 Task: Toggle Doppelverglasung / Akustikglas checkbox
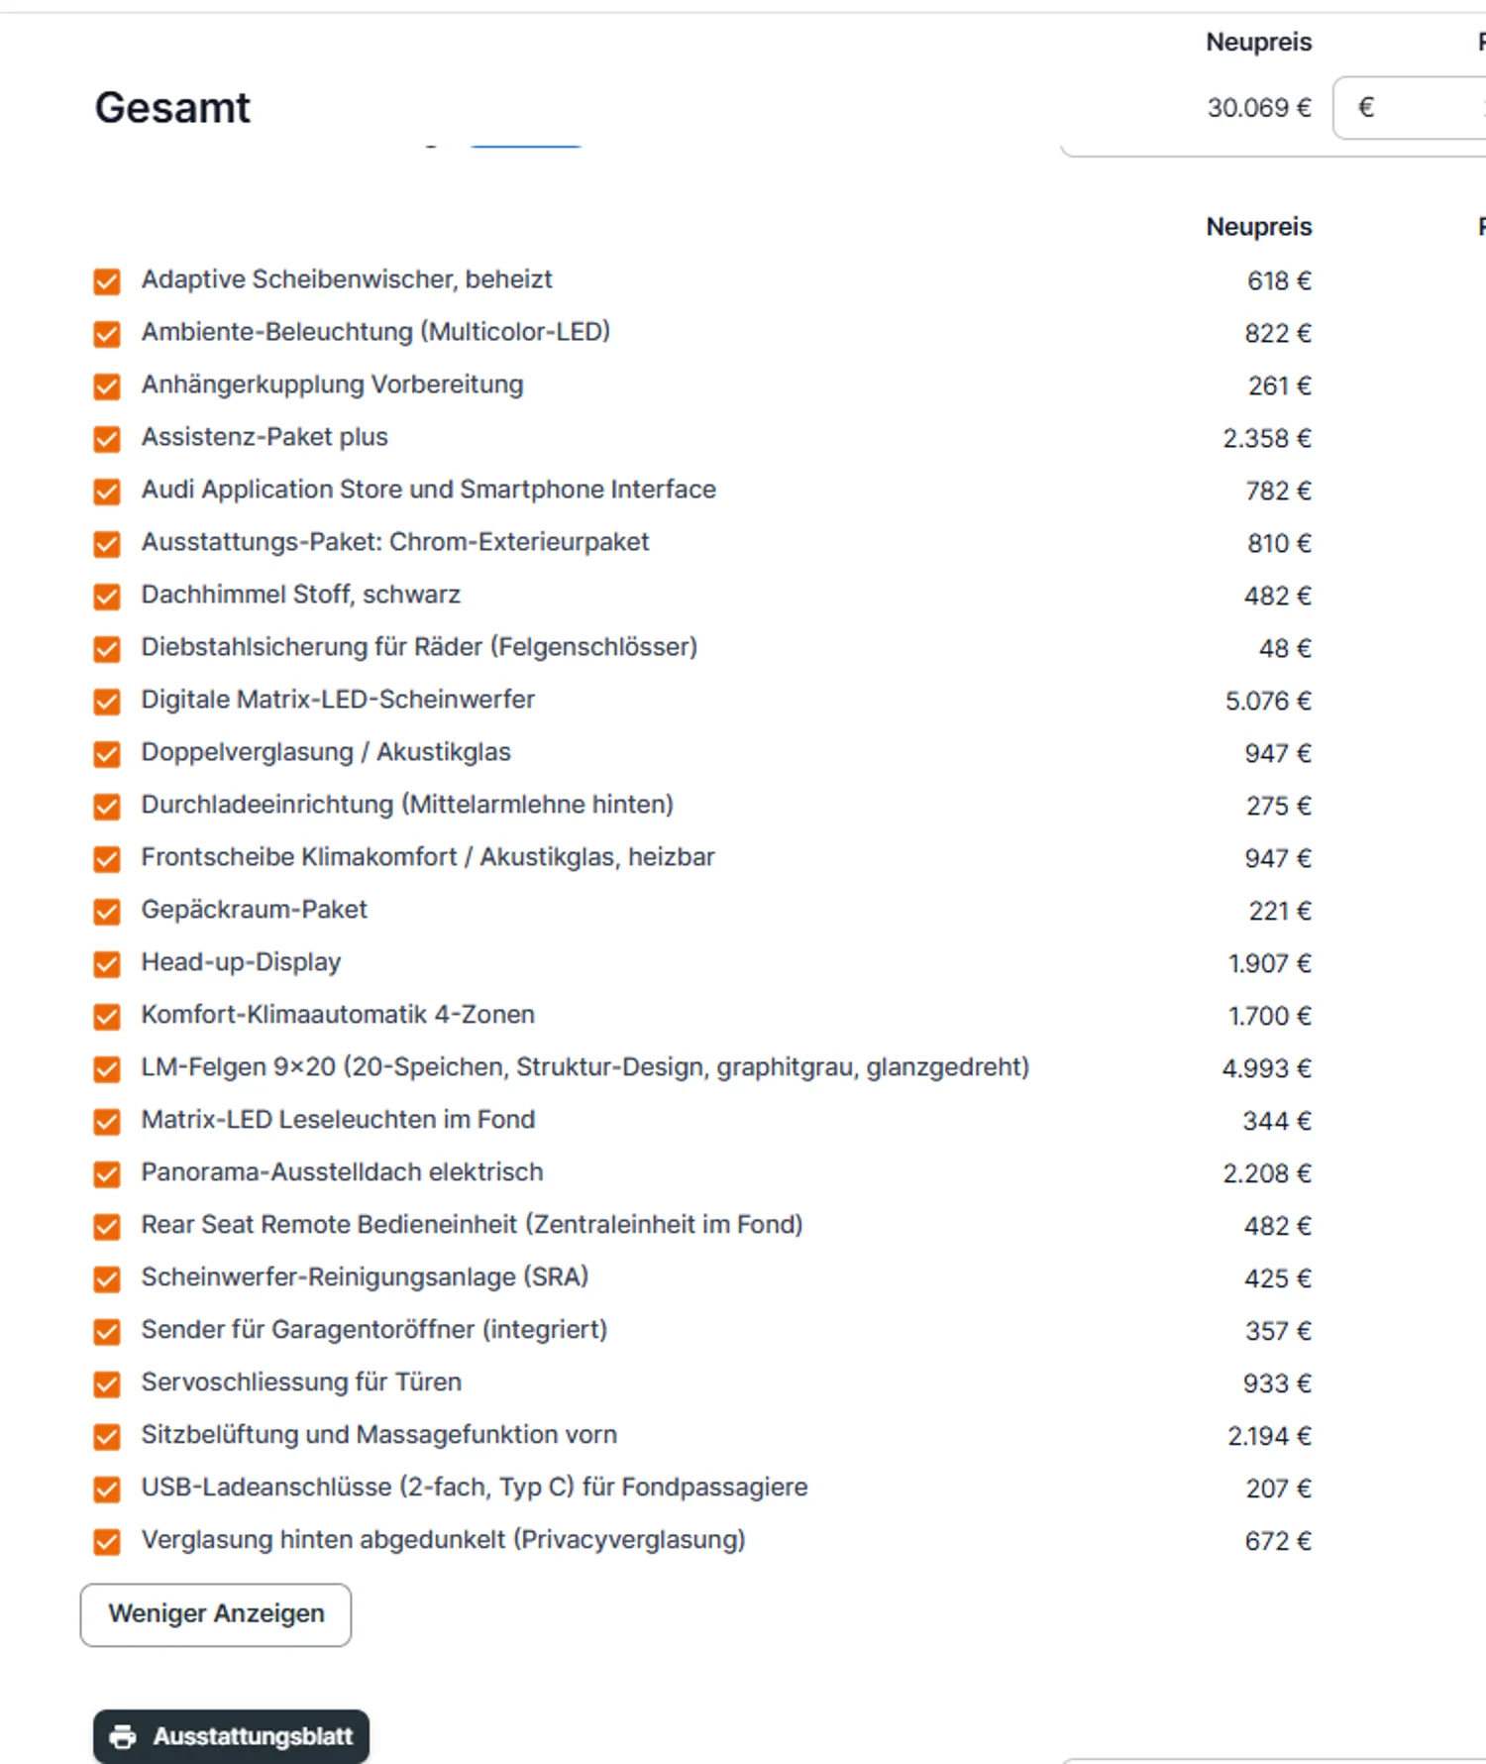(x=107, y=754)
